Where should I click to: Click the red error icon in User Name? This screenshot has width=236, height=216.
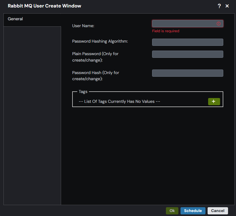pyautogui.click(x=218, y=23)
